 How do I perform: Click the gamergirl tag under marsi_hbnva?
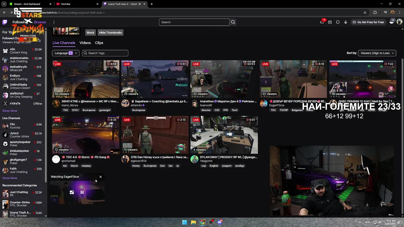[104, 110]
